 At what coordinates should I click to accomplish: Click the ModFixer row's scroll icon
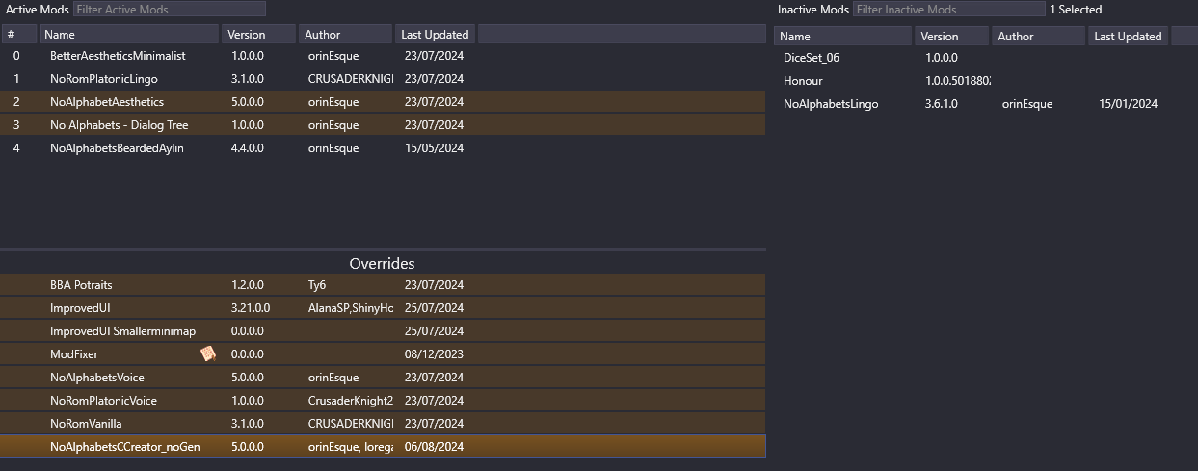click(207, 354)
